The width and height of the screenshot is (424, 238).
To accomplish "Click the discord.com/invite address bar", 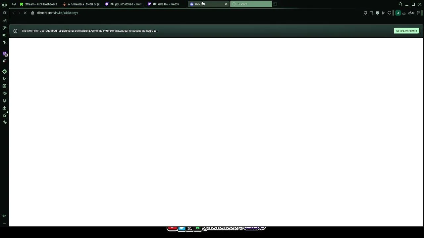I will tap(58, 13).
